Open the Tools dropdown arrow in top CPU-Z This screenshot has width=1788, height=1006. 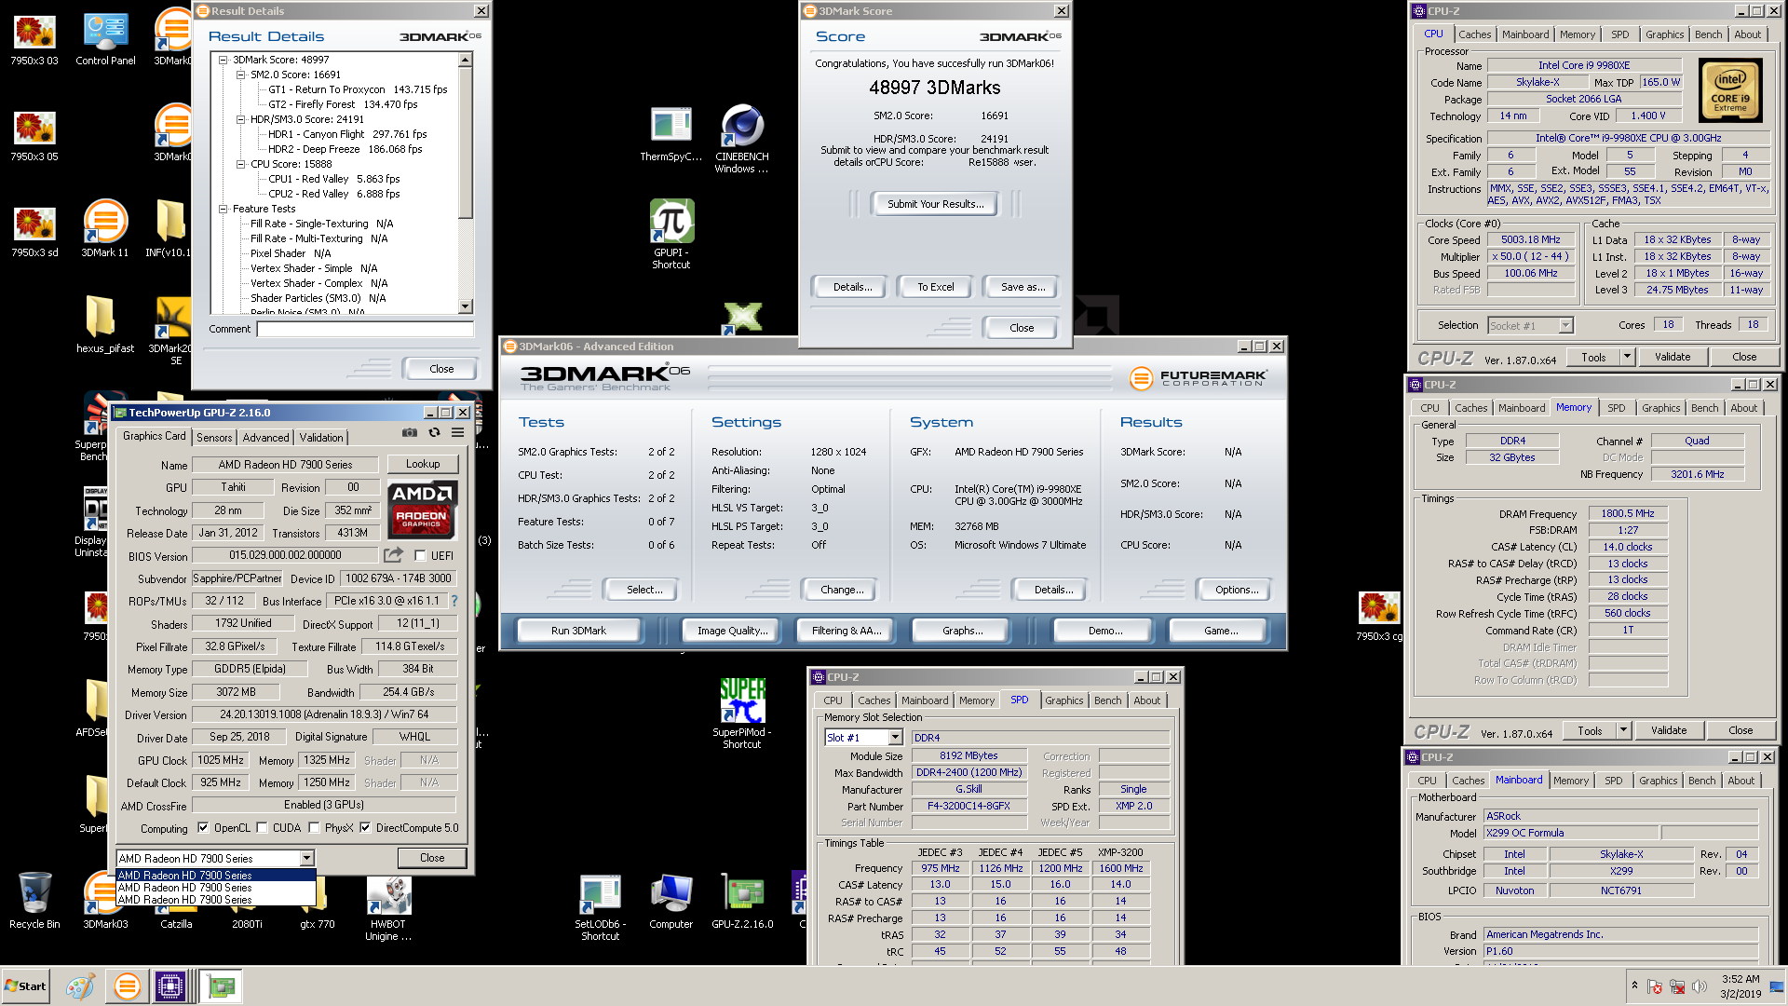click(x=1627, y=357)
